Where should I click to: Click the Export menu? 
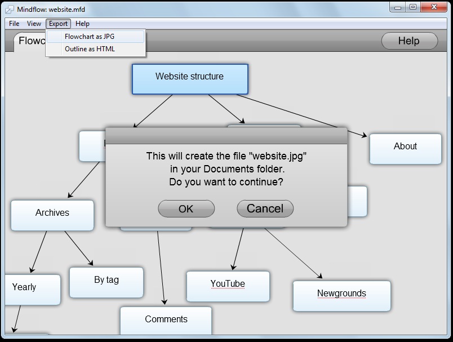(58, 24)
